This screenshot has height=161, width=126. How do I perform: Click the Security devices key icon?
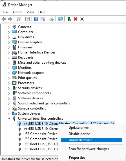point(15,88)
